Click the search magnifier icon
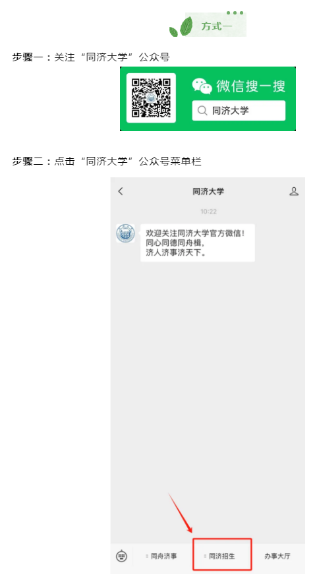317x584 pixels. tap(202, 110)
